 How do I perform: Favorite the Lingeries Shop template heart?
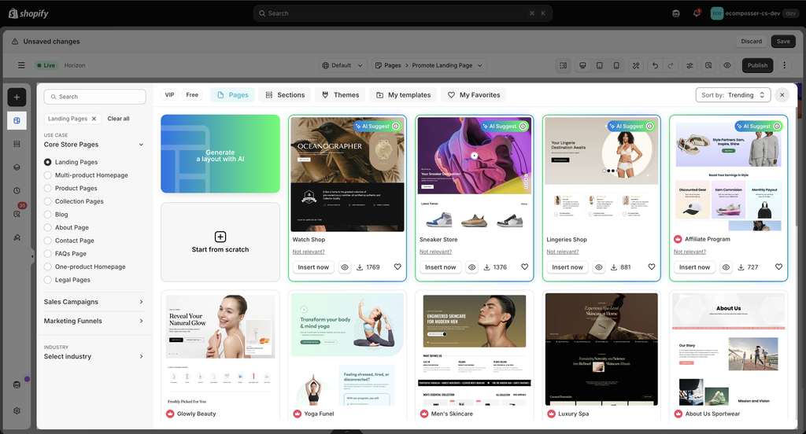click(x=651, y=267)
